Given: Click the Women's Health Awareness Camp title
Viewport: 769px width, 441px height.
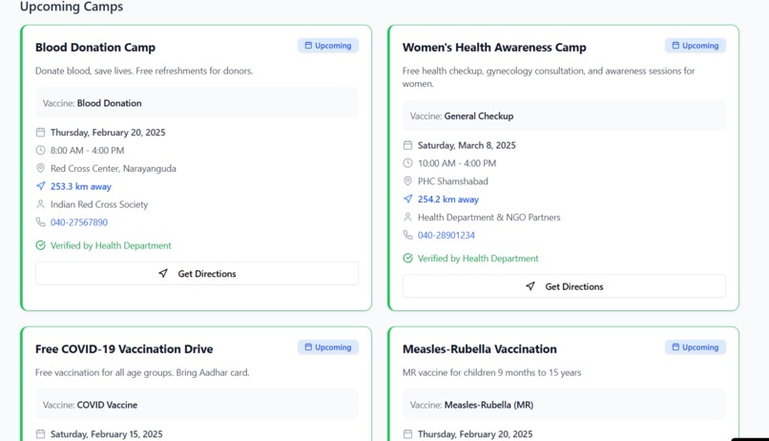Looking at the screenshot, I should (x=494, y=48).
